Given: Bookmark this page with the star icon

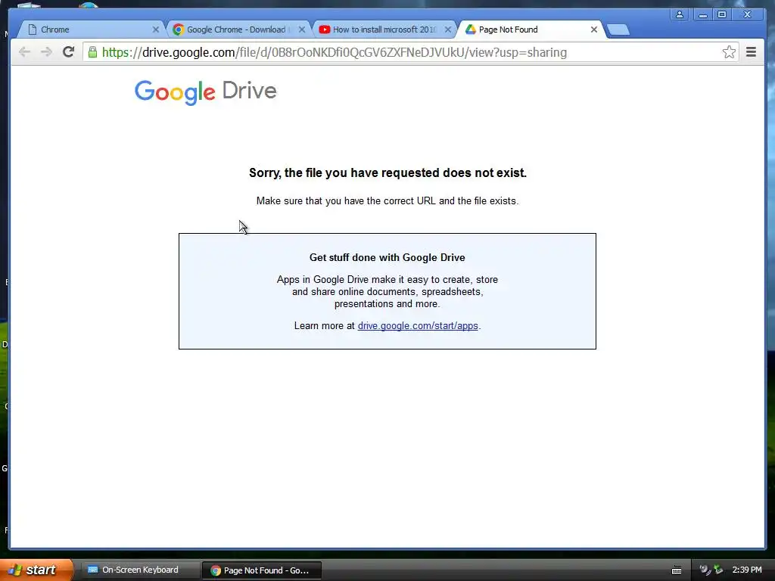Looking at the screenshot, I should (729, 52).
